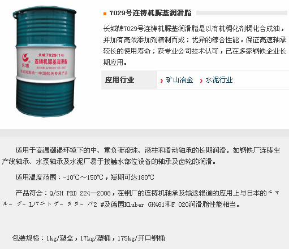Click the green grease drum product image

point(45,61)
